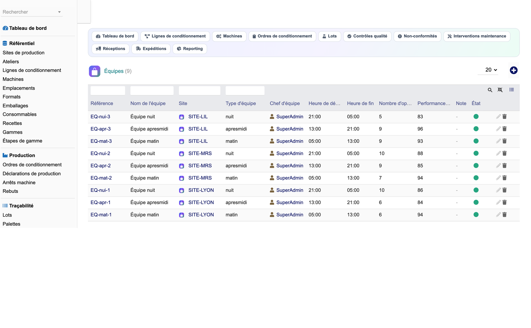Focus the Référence filter input field
The height and width of the screenshot is (328, 531).
(x=108, y=90)
